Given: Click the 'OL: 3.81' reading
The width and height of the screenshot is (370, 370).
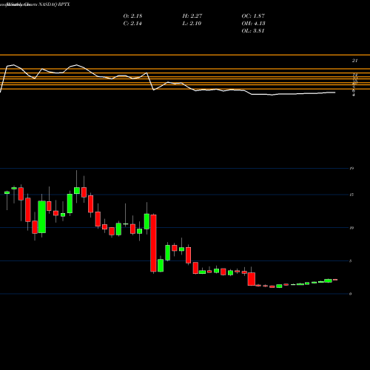Looking at the screenshot, I should point(253,31).
